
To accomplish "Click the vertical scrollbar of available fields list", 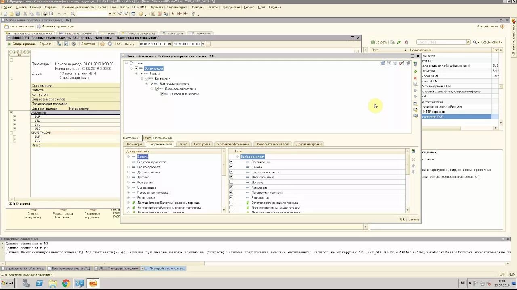I will click(x=224, y=181).
